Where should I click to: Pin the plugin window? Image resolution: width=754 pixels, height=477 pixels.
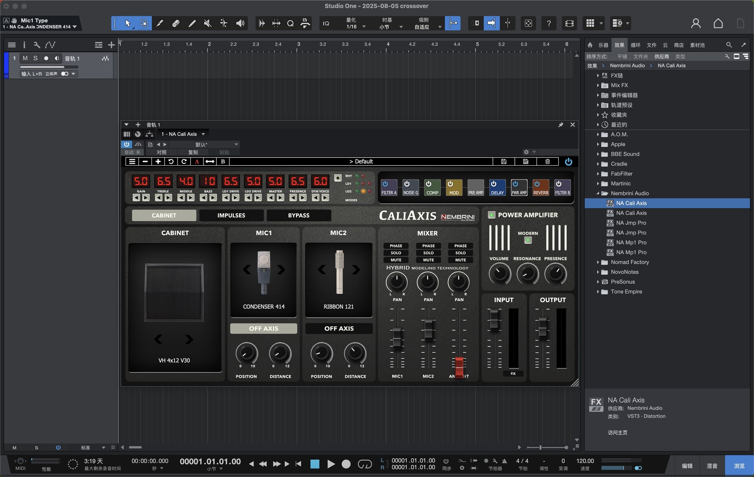coord(561,125)
